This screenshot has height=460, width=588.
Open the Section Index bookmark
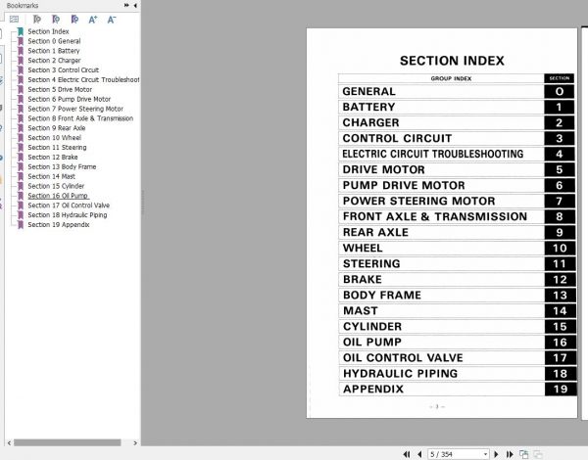48,31
